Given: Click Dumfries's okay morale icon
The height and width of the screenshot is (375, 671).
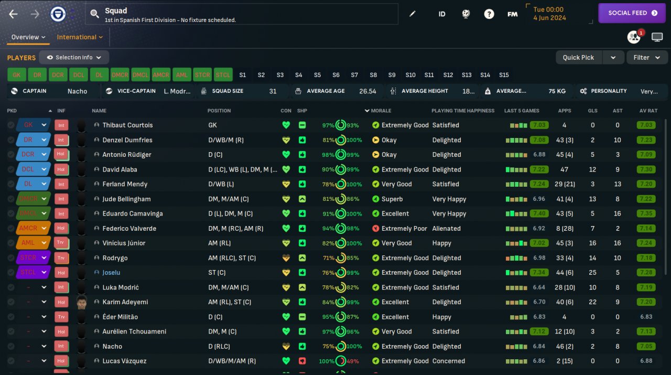Looking at the screenshot, I should (375, 140).
